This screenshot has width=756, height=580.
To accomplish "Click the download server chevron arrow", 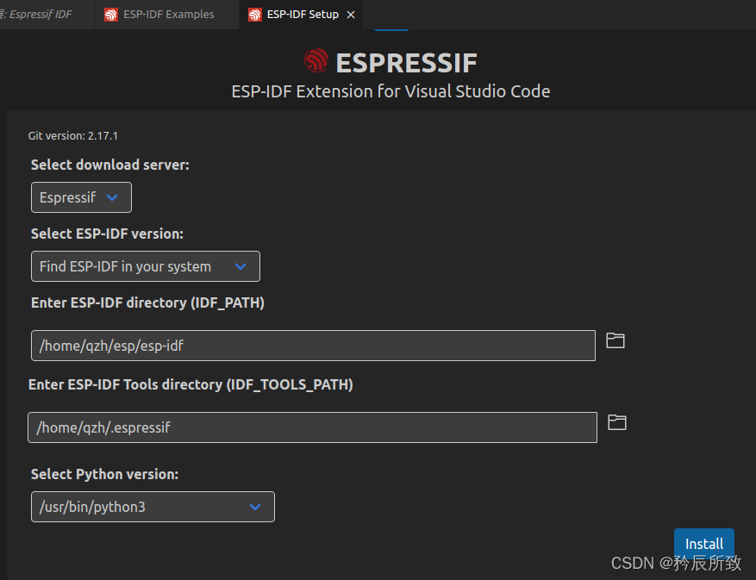I will [112, 197].
